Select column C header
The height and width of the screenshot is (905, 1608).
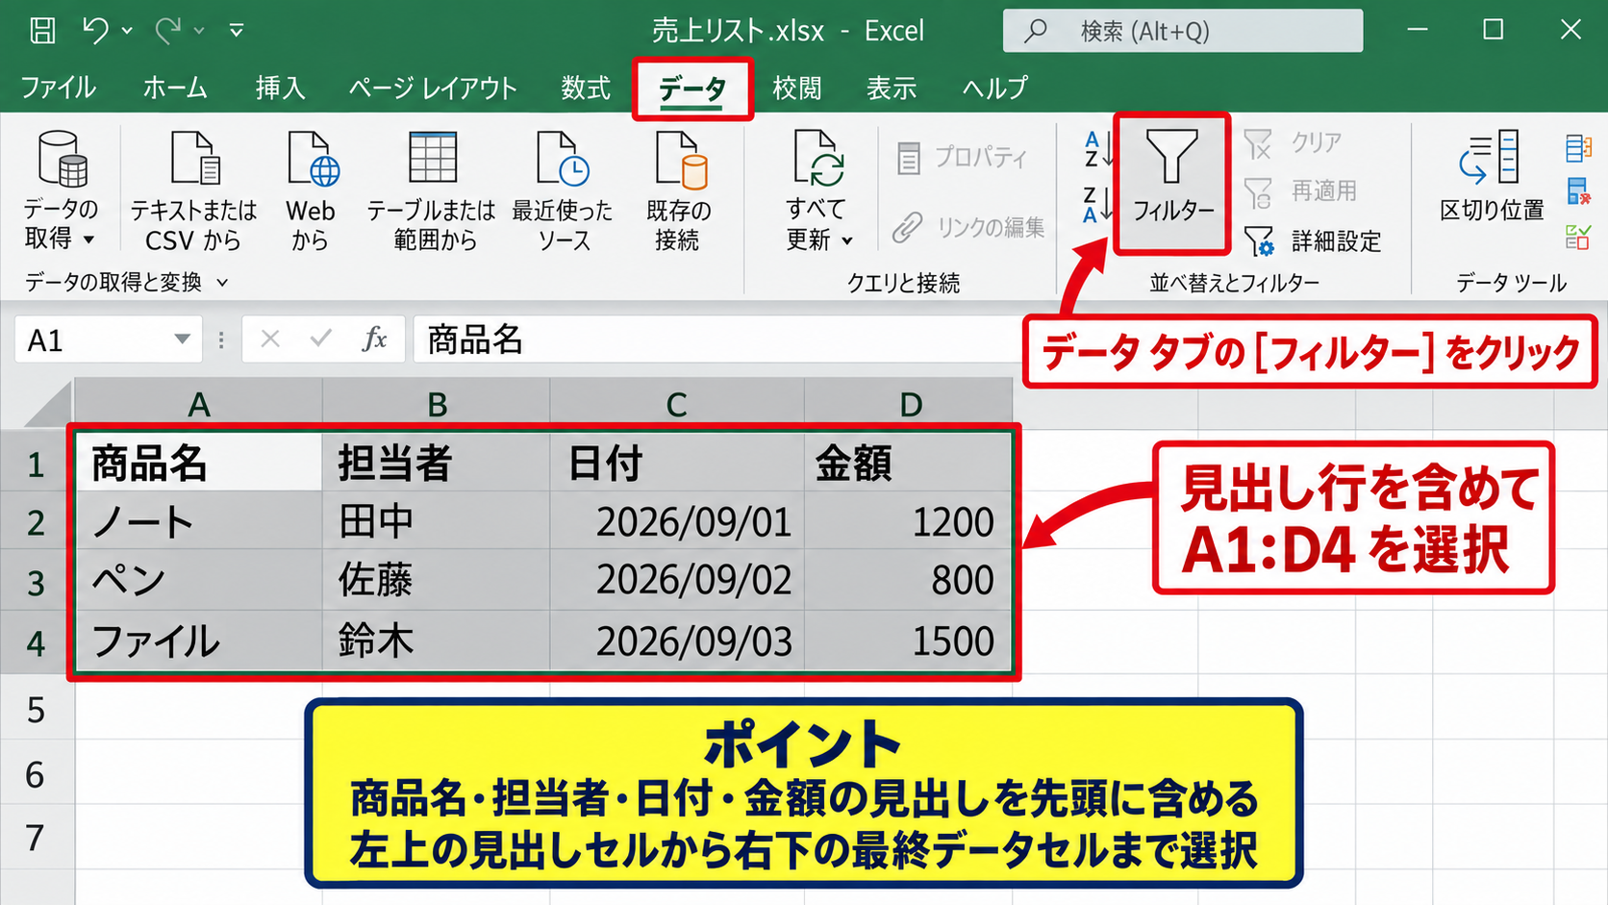(677, 404)
